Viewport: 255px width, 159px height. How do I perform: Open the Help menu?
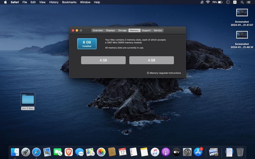(x=97, y=2)
